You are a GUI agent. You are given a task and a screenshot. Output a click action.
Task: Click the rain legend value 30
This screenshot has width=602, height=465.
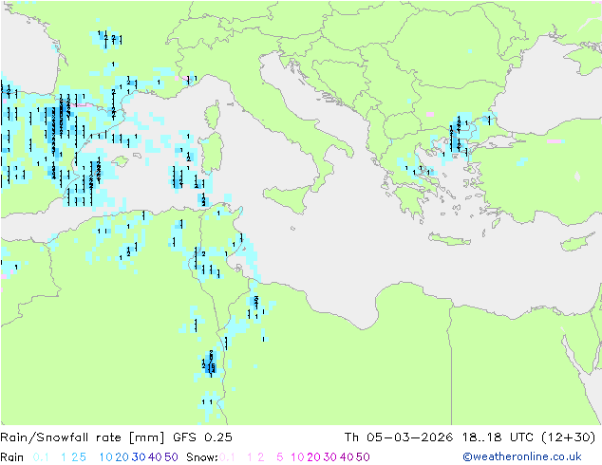139,457
